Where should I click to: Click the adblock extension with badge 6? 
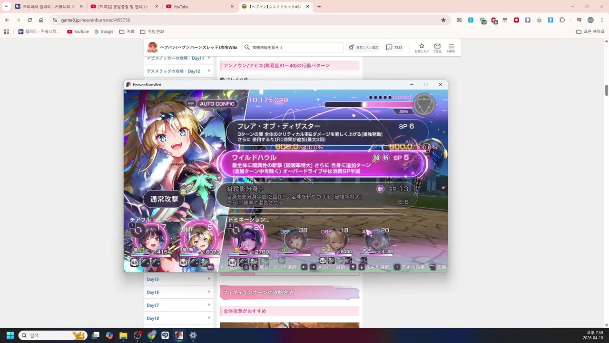(494, 20)
